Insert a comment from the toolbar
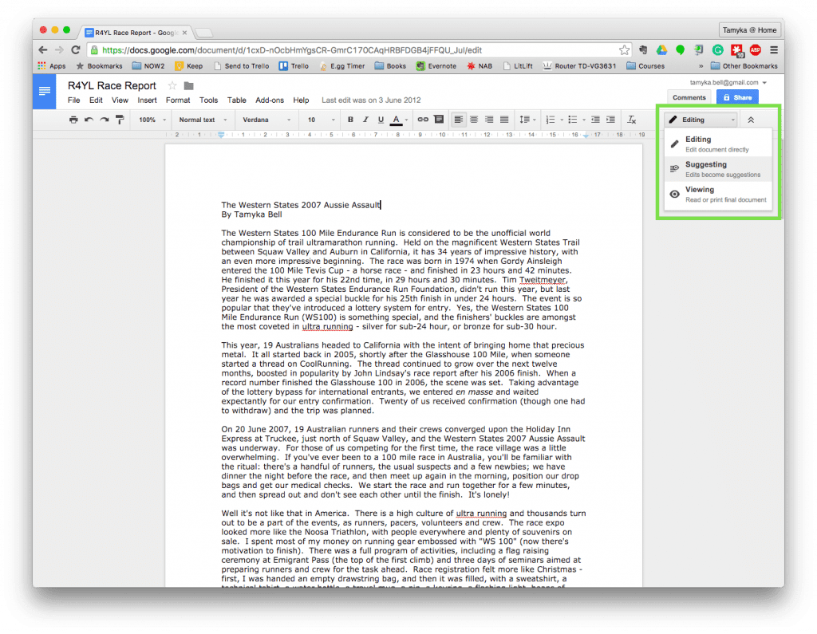The height and width of the screenshot is (634, 817). 439,120
